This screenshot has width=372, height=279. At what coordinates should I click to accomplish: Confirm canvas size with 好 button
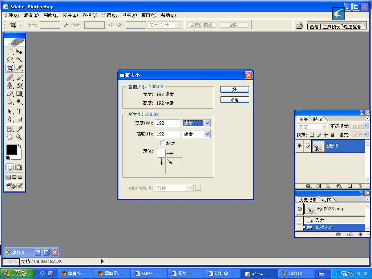(x=234, y=89)
